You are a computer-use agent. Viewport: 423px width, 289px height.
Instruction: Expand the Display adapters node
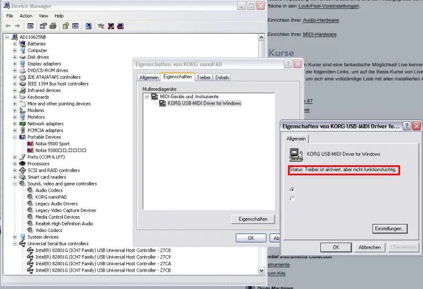15,64
